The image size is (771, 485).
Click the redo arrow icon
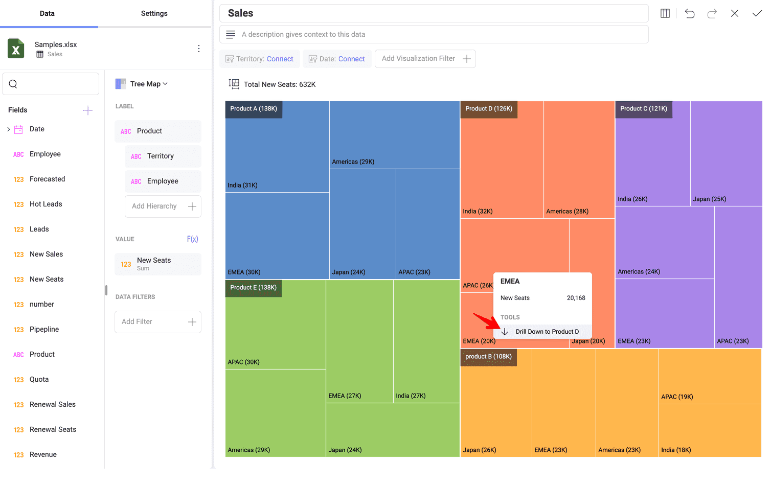tap(712, 13)
